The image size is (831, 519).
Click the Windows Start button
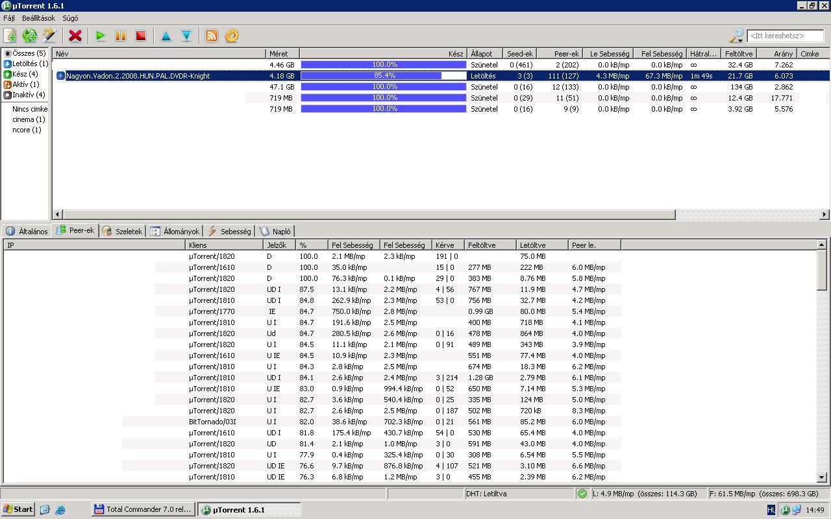click(18, 509)
